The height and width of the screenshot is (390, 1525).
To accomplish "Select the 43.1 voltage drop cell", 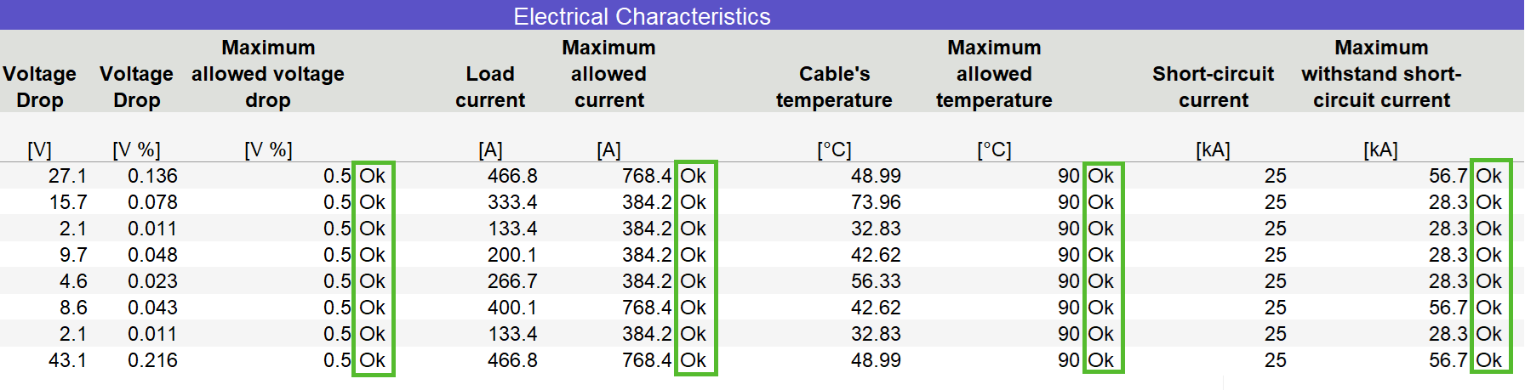I will (67, 360).
